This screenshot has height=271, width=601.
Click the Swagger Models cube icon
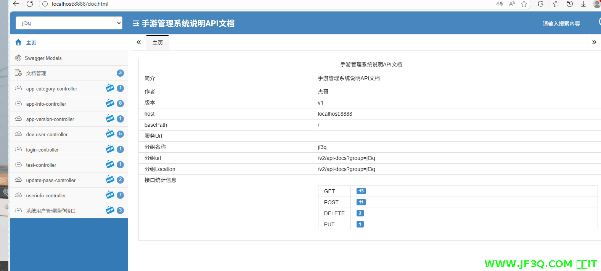point(18,58)
